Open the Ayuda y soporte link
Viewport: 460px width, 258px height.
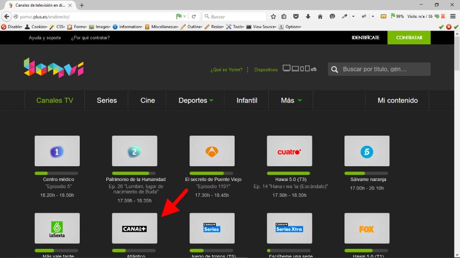click(44, 38)
